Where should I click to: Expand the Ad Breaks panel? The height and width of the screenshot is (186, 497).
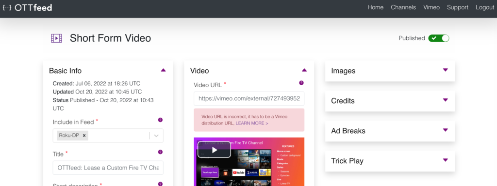(x=446, y=130)
